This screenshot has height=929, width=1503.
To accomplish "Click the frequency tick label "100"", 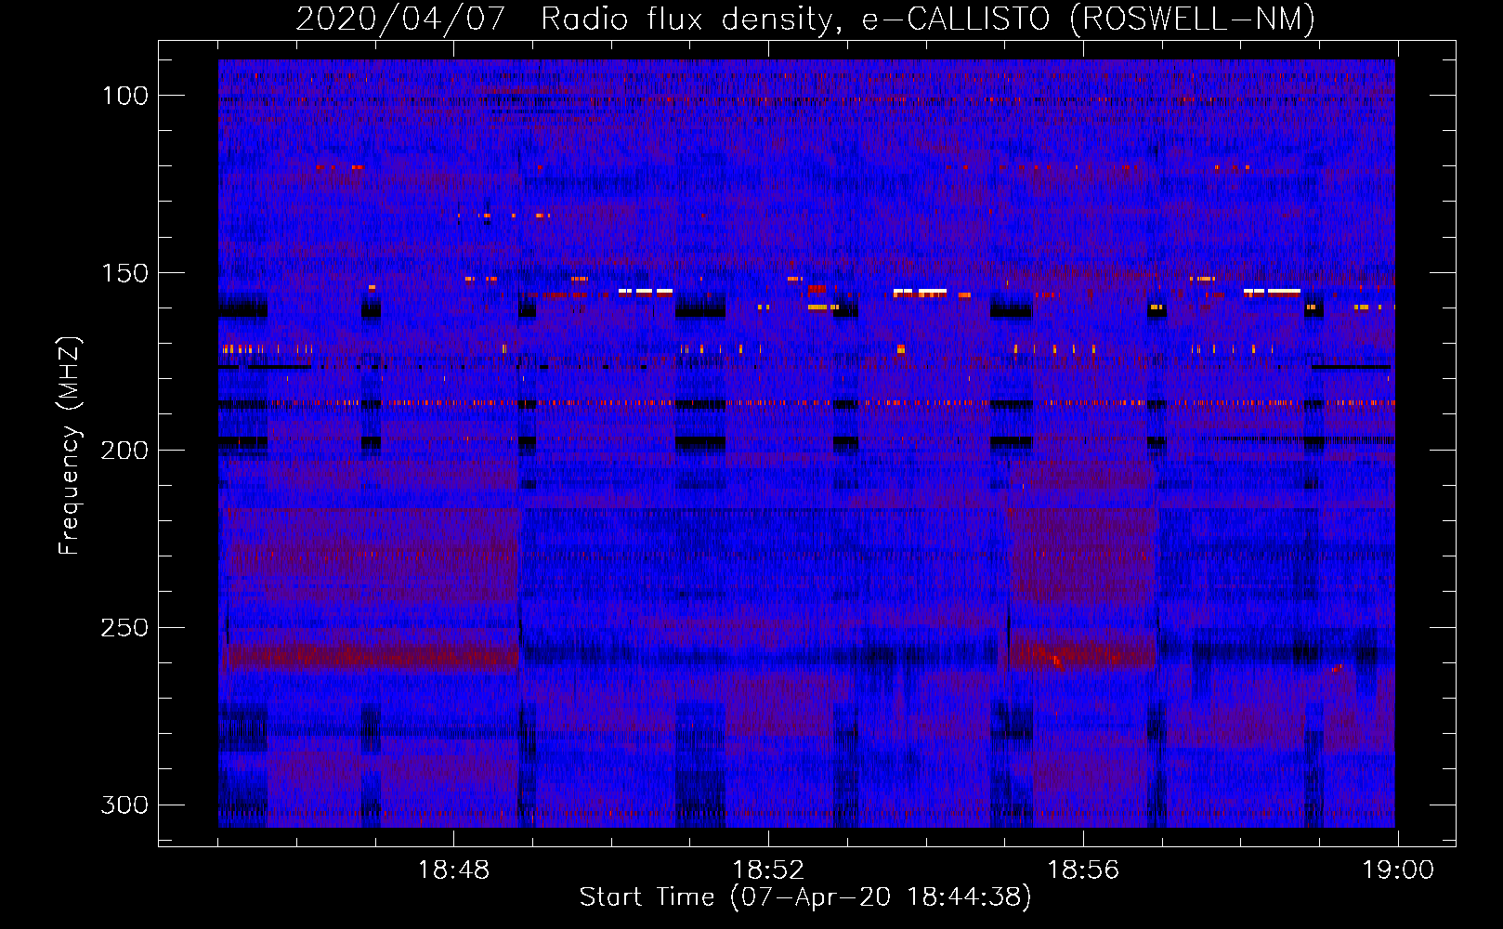I will click(x=125, y=96).
